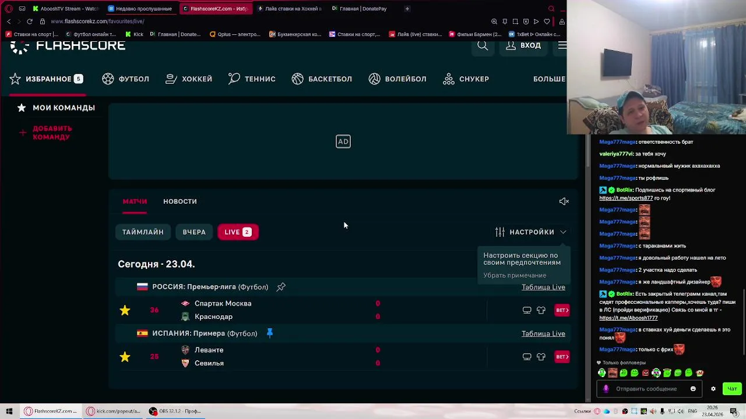Click Убрать примечание in tooltip
The height and width of the screenshot is (419, 746).
tap(515, 275)
